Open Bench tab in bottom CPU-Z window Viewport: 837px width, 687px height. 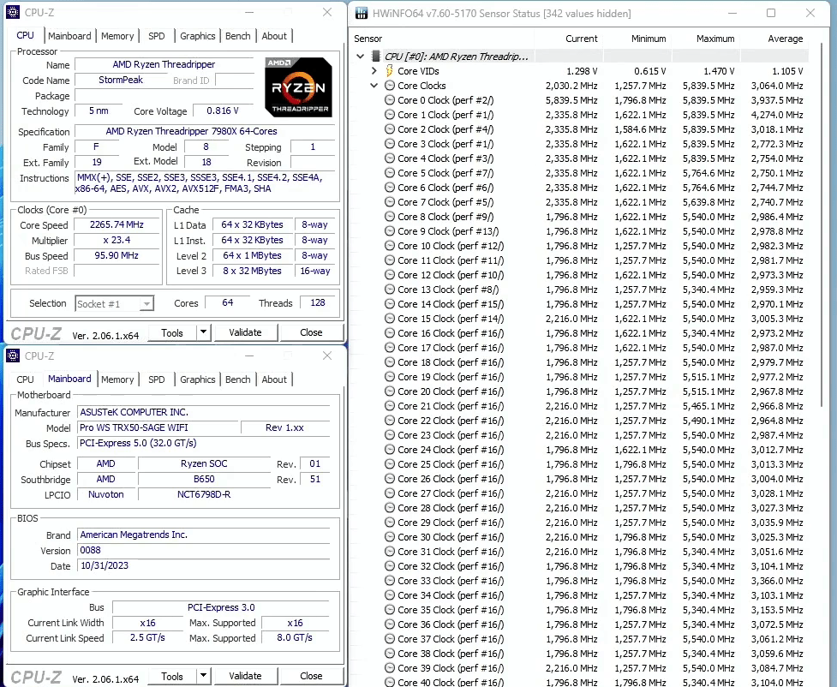237,379
